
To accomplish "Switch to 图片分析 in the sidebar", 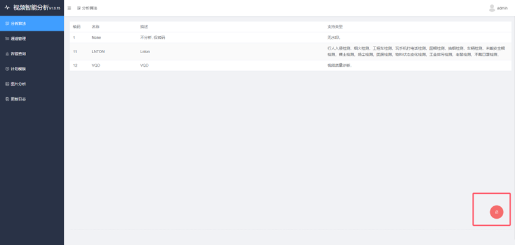I will point(32,84).
